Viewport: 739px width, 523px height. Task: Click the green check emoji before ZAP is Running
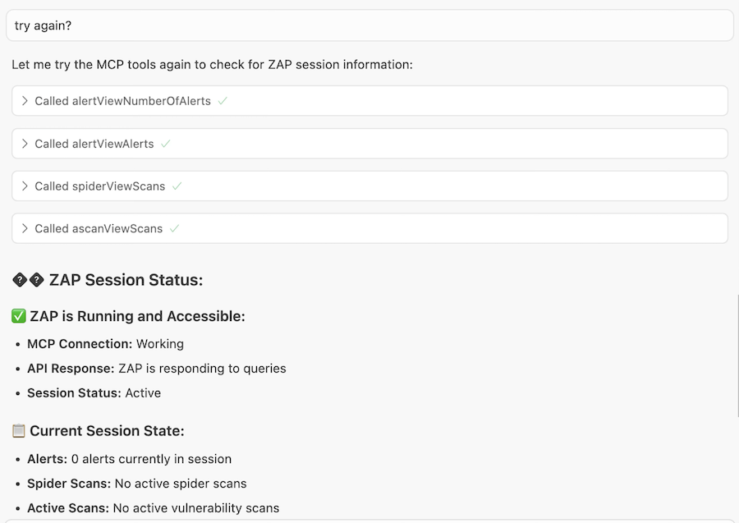[x=19, y=317]
